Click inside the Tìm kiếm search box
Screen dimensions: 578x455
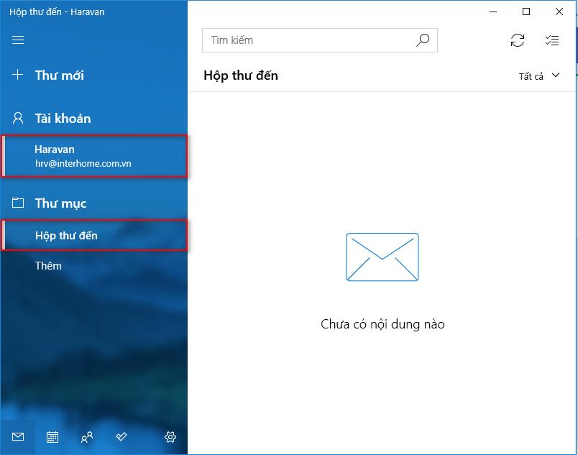(309, 40)
